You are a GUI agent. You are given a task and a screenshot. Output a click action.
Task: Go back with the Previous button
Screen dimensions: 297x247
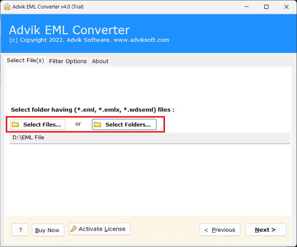tap(220, 230)
